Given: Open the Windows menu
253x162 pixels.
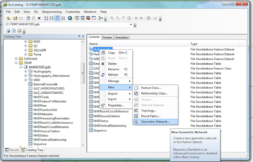Looking at the screenshot, I should pos(90,12).
